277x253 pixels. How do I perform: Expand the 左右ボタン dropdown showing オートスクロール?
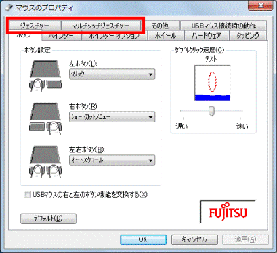coord(112,160)
